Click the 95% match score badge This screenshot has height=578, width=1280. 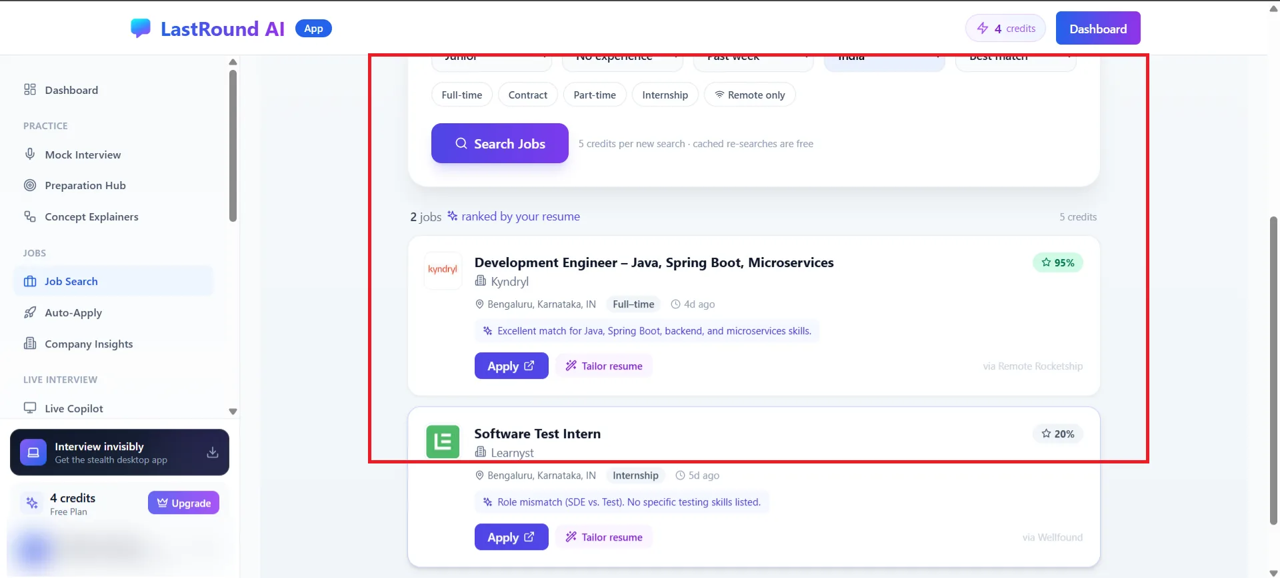point(1057,262)
